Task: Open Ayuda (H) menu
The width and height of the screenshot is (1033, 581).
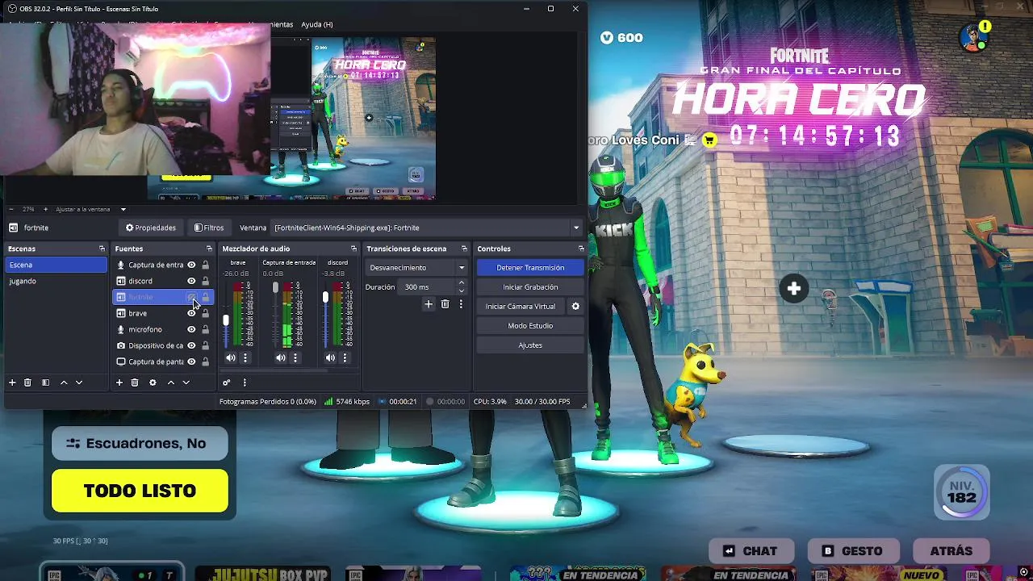Action: tap(316, 24)
